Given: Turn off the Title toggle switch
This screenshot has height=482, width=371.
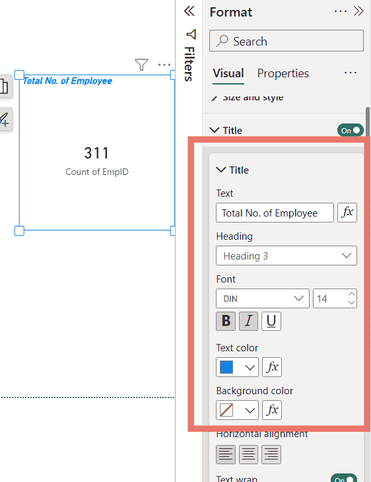Looking at the screenshot, I should [350, 130].
